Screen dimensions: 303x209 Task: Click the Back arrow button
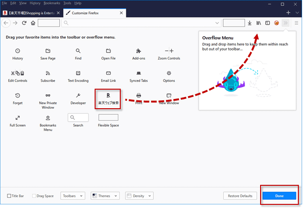pos(6,23)
